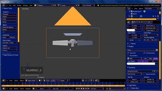Open the Render properties tab icon
This screenshot has height=91, width=162.
click(133, 22)
